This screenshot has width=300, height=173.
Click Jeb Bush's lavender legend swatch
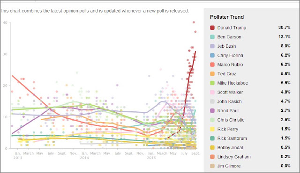(212, 46)
